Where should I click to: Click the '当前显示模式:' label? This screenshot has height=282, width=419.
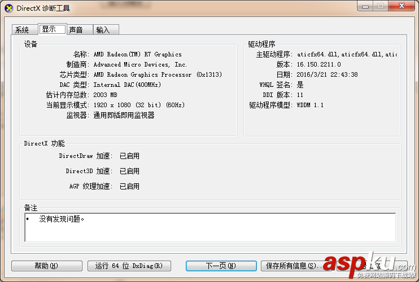[x=68, y=105]
